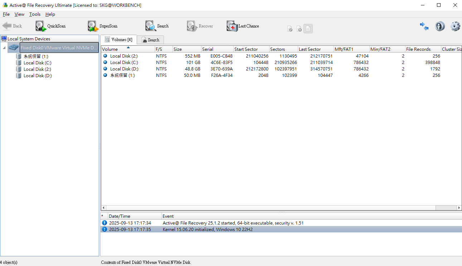Launch SuperScan from the toolbar
Viewport: 462px width, 266px height.
tap(103, 26)
